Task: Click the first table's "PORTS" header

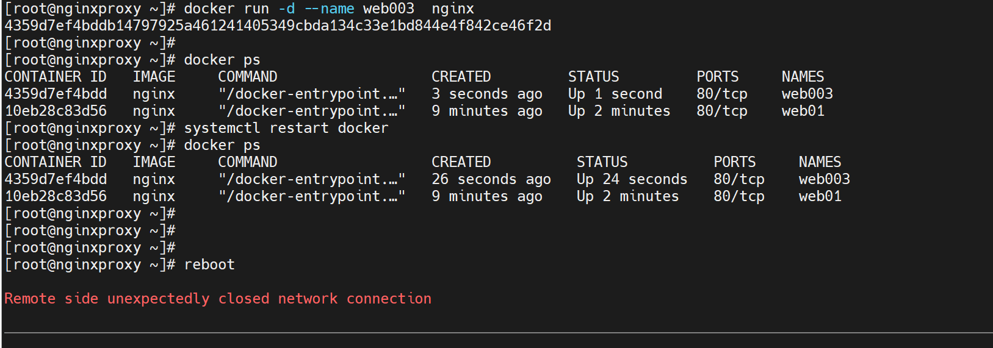Action: pos(717,77)
